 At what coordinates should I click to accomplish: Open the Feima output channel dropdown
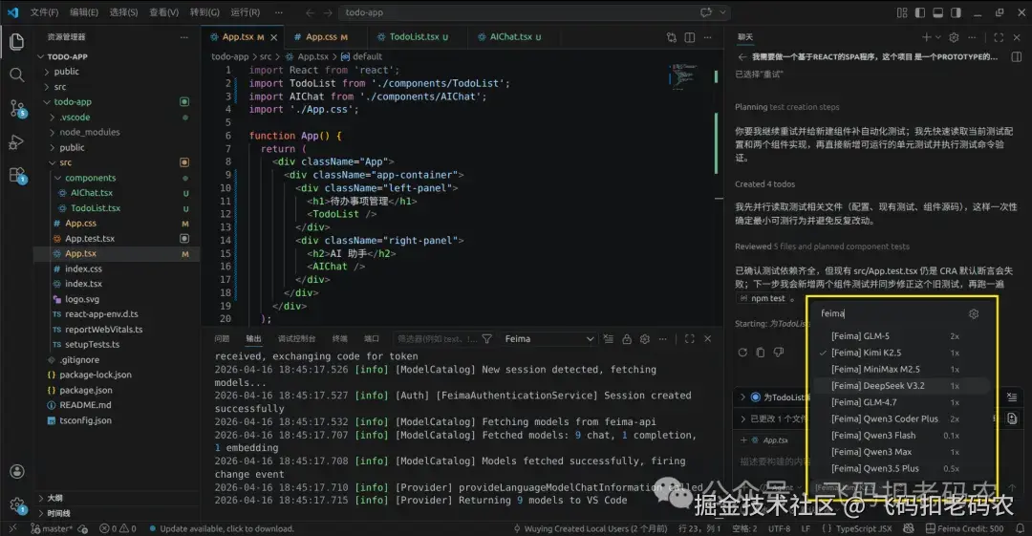click(548, 338)
